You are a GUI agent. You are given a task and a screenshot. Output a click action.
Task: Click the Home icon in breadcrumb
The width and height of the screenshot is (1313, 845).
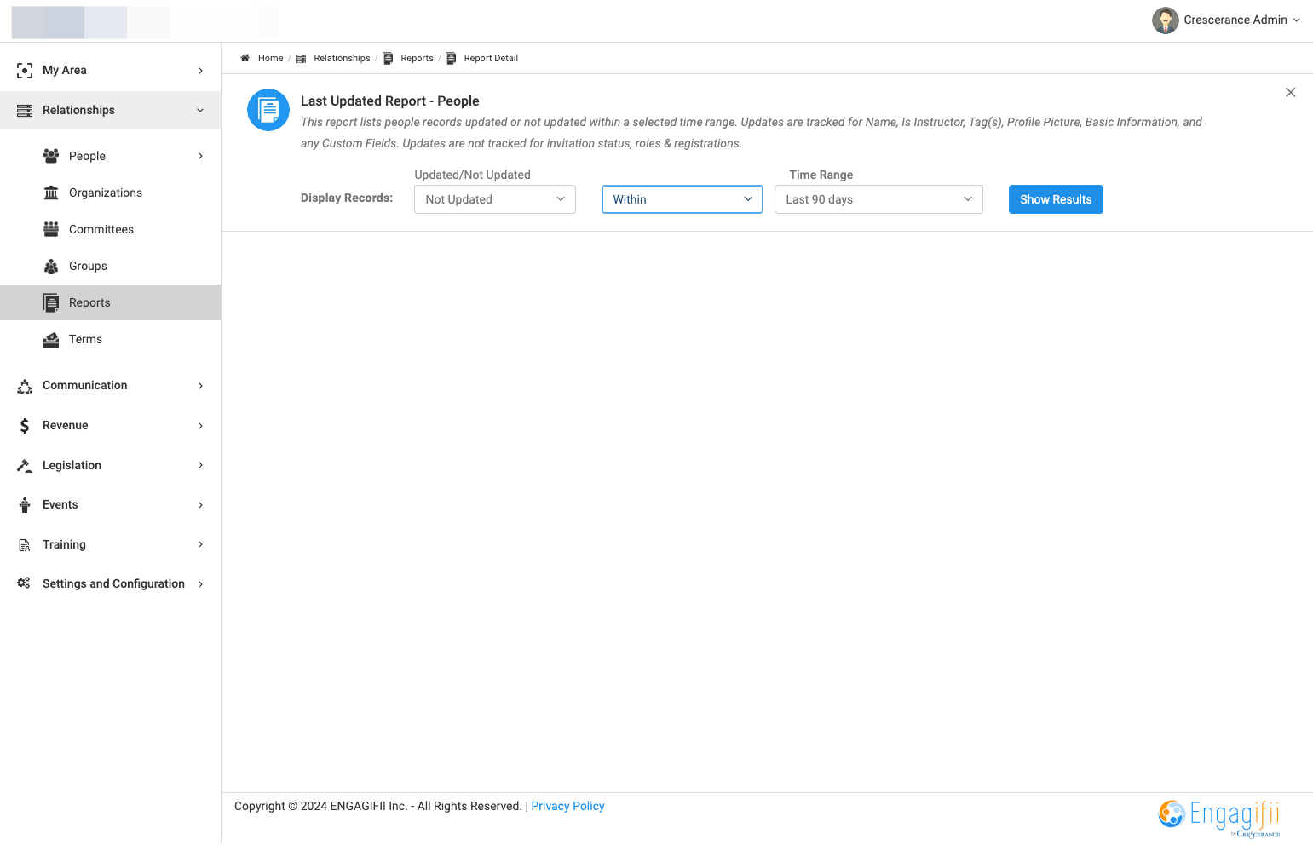pyautogui.click(x=245, y=58)
